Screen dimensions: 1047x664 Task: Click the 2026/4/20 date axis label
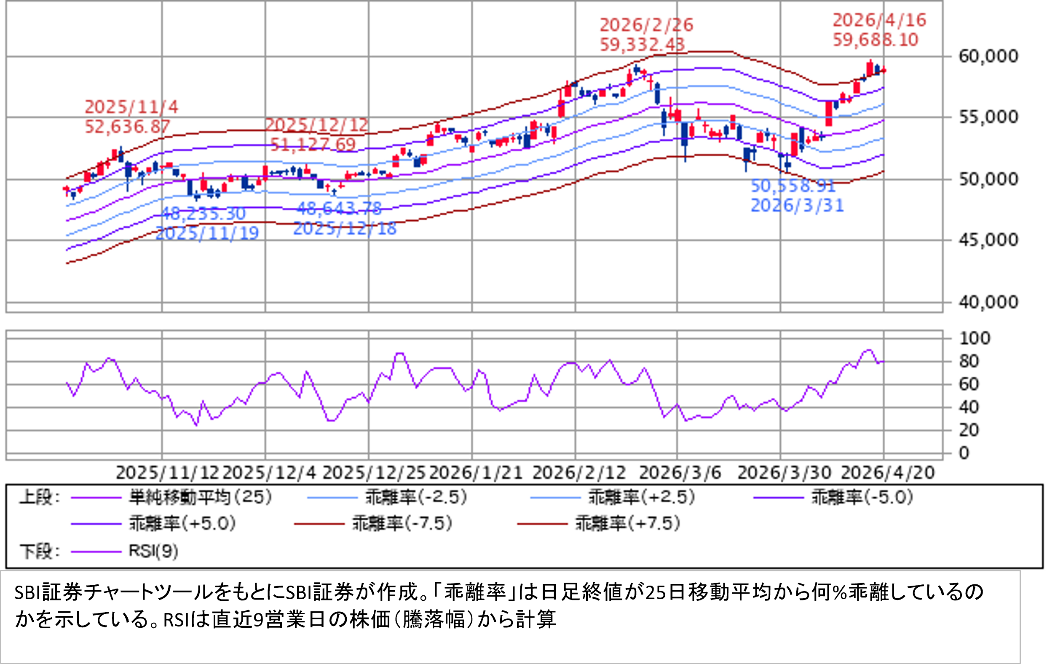887,473
